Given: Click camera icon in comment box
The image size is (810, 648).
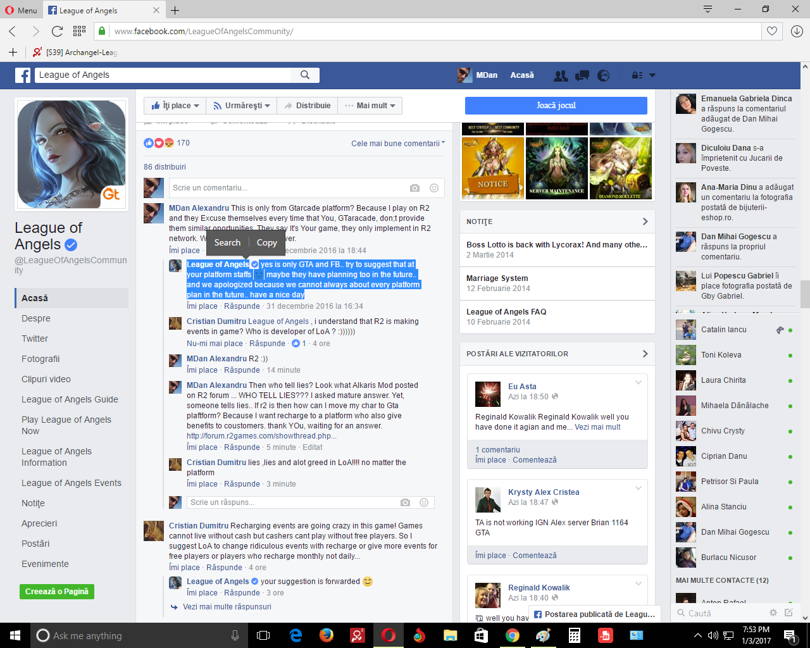Looking at the screenshot, I should 414,188.
